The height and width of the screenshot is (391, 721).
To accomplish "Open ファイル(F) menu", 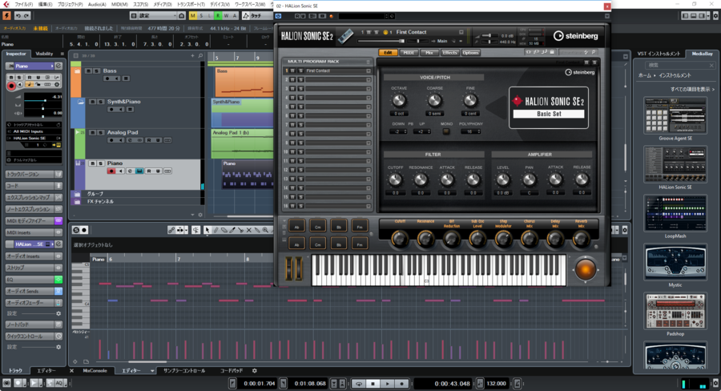I will pos(23,4).
